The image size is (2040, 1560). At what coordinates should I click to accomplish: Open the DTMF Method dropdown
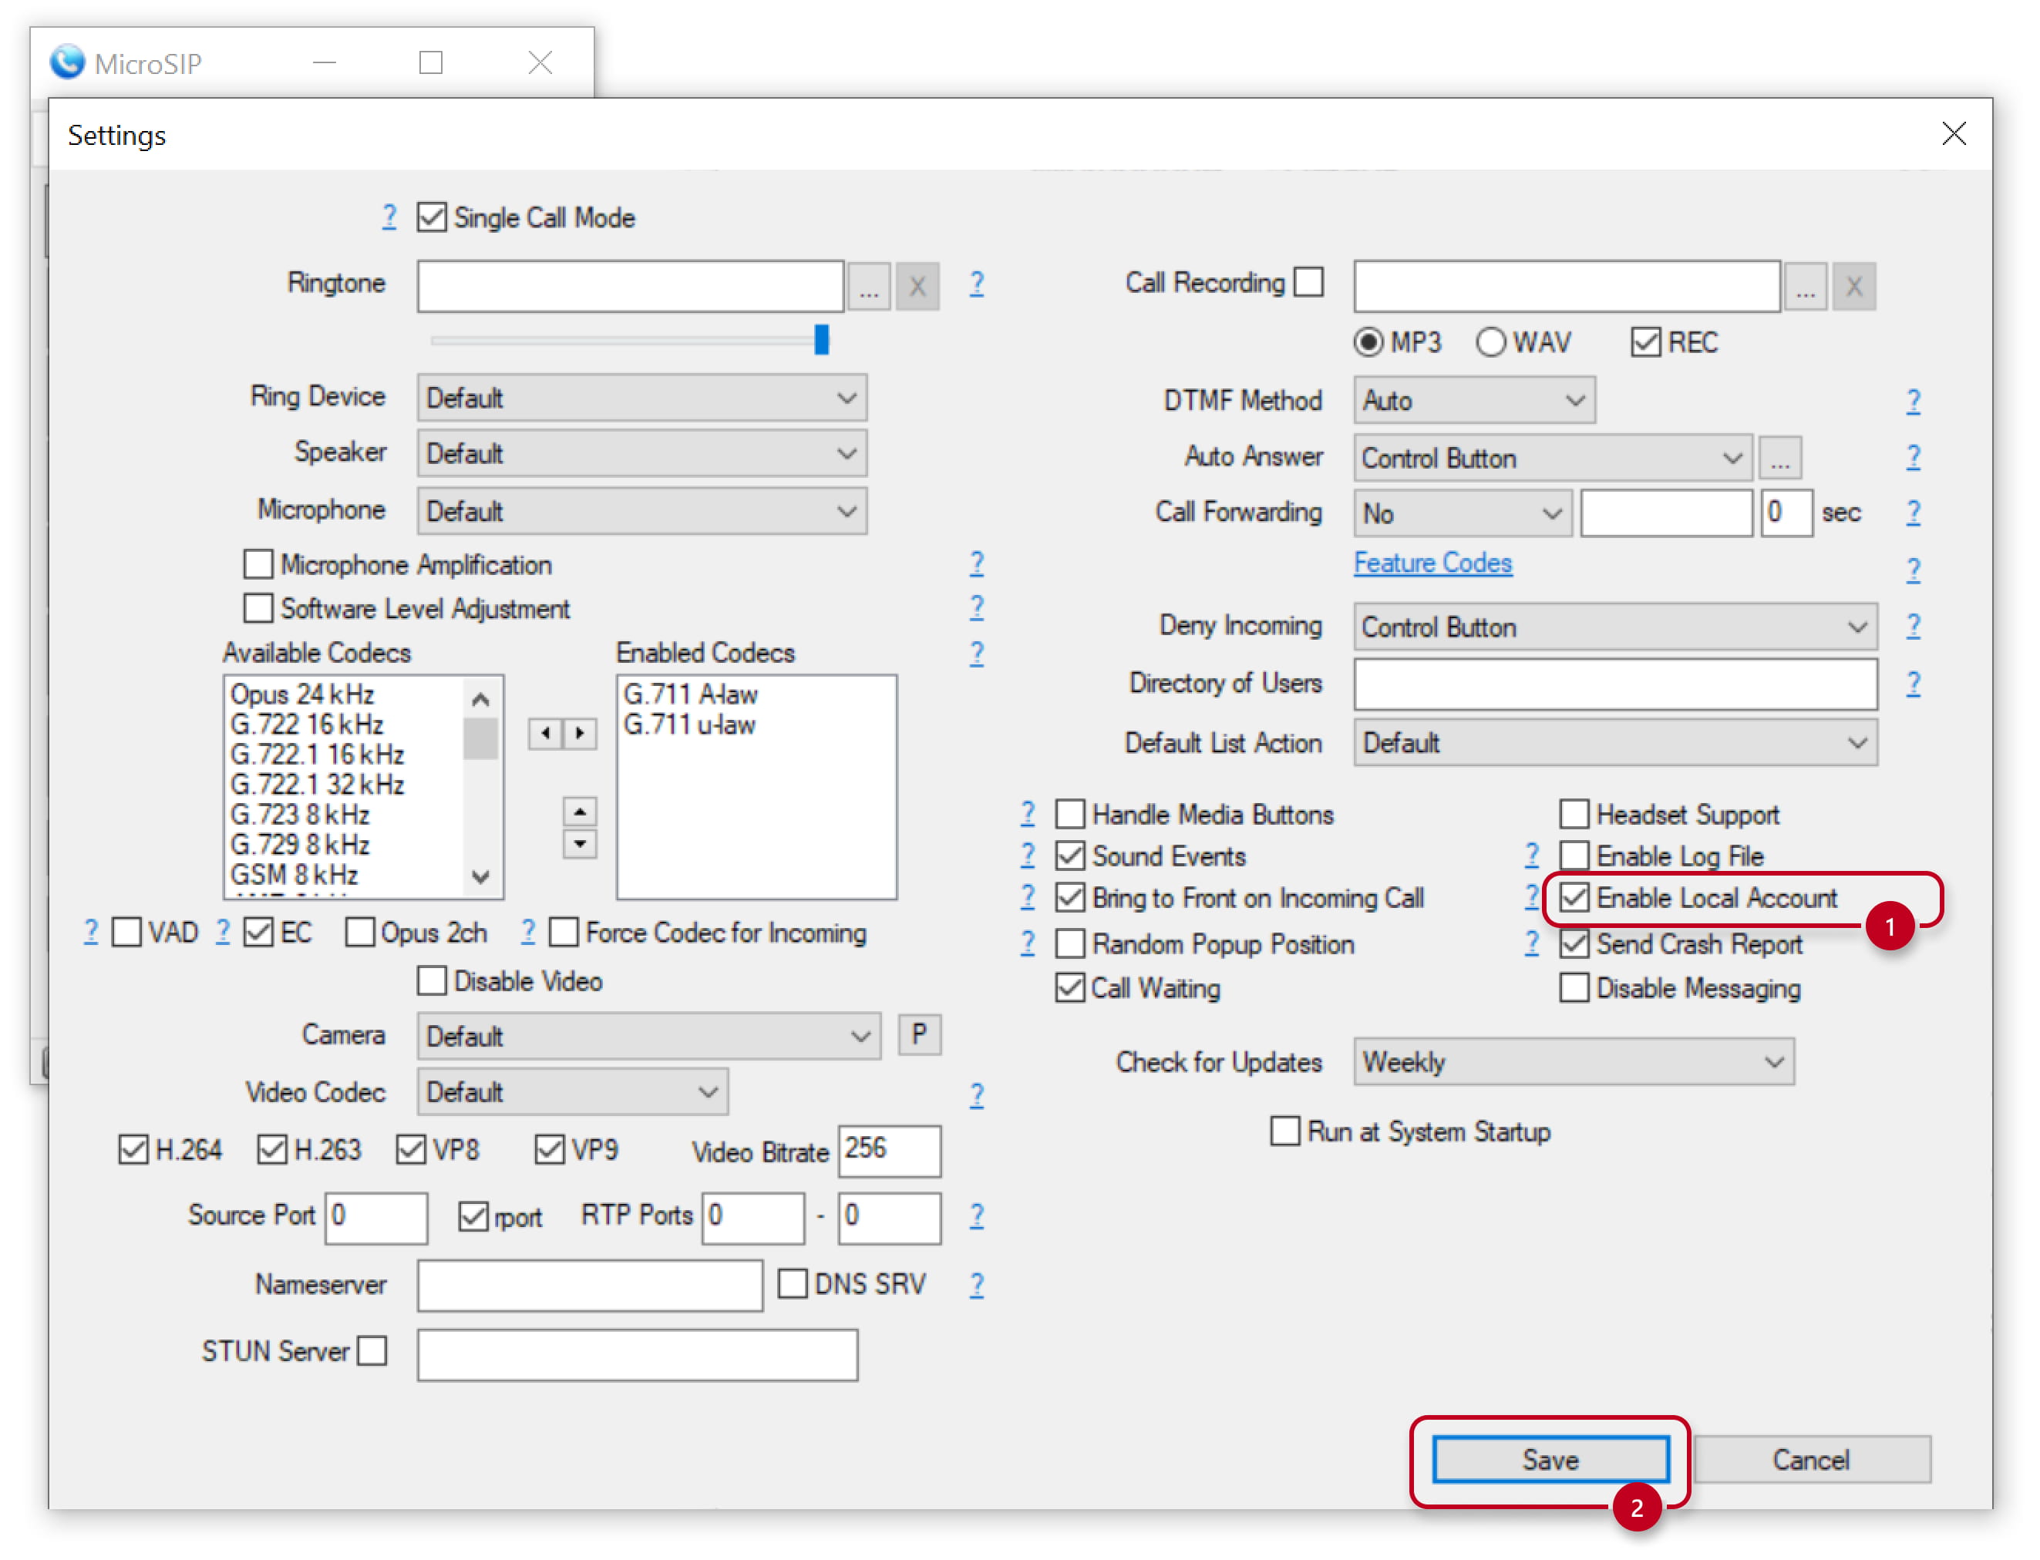(x=1474, y=401)
